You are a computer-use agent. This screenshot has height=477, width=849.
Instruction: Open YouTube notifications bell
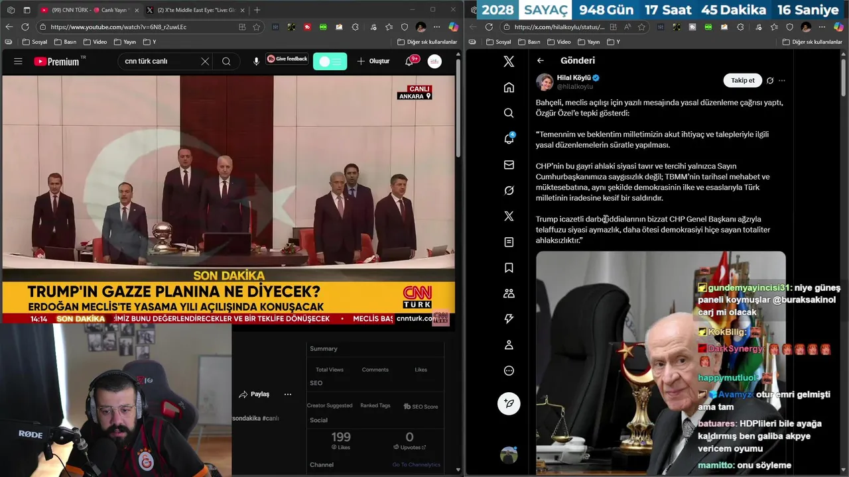coord(409,61)
